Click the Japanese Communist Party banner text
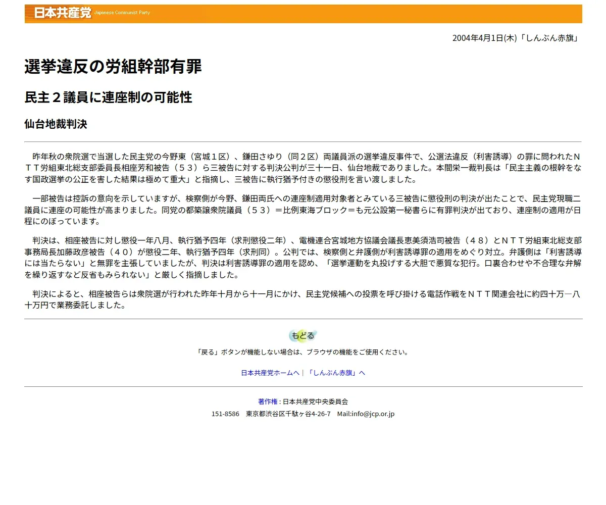 122,13
